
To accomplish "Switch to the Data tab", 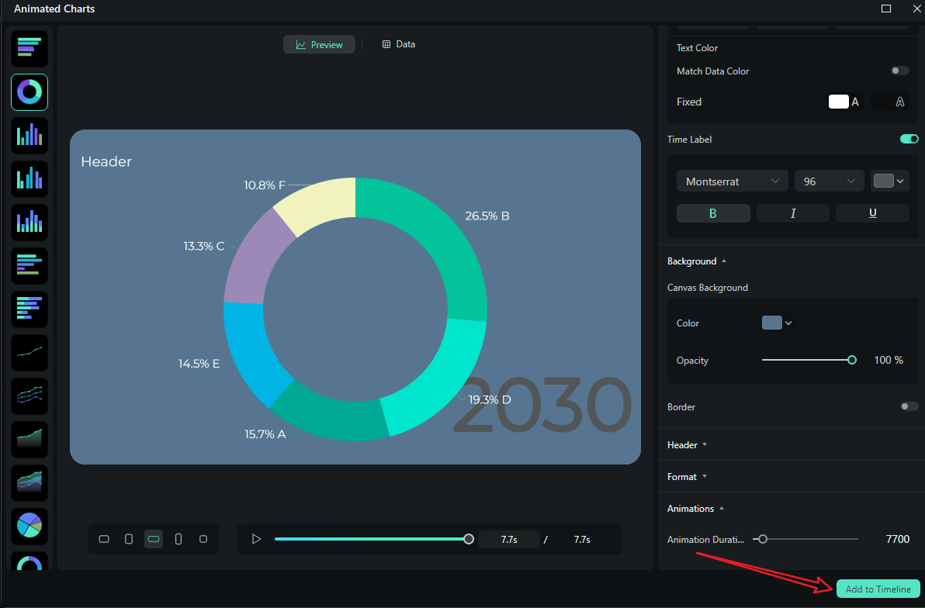I will point(398,44).
